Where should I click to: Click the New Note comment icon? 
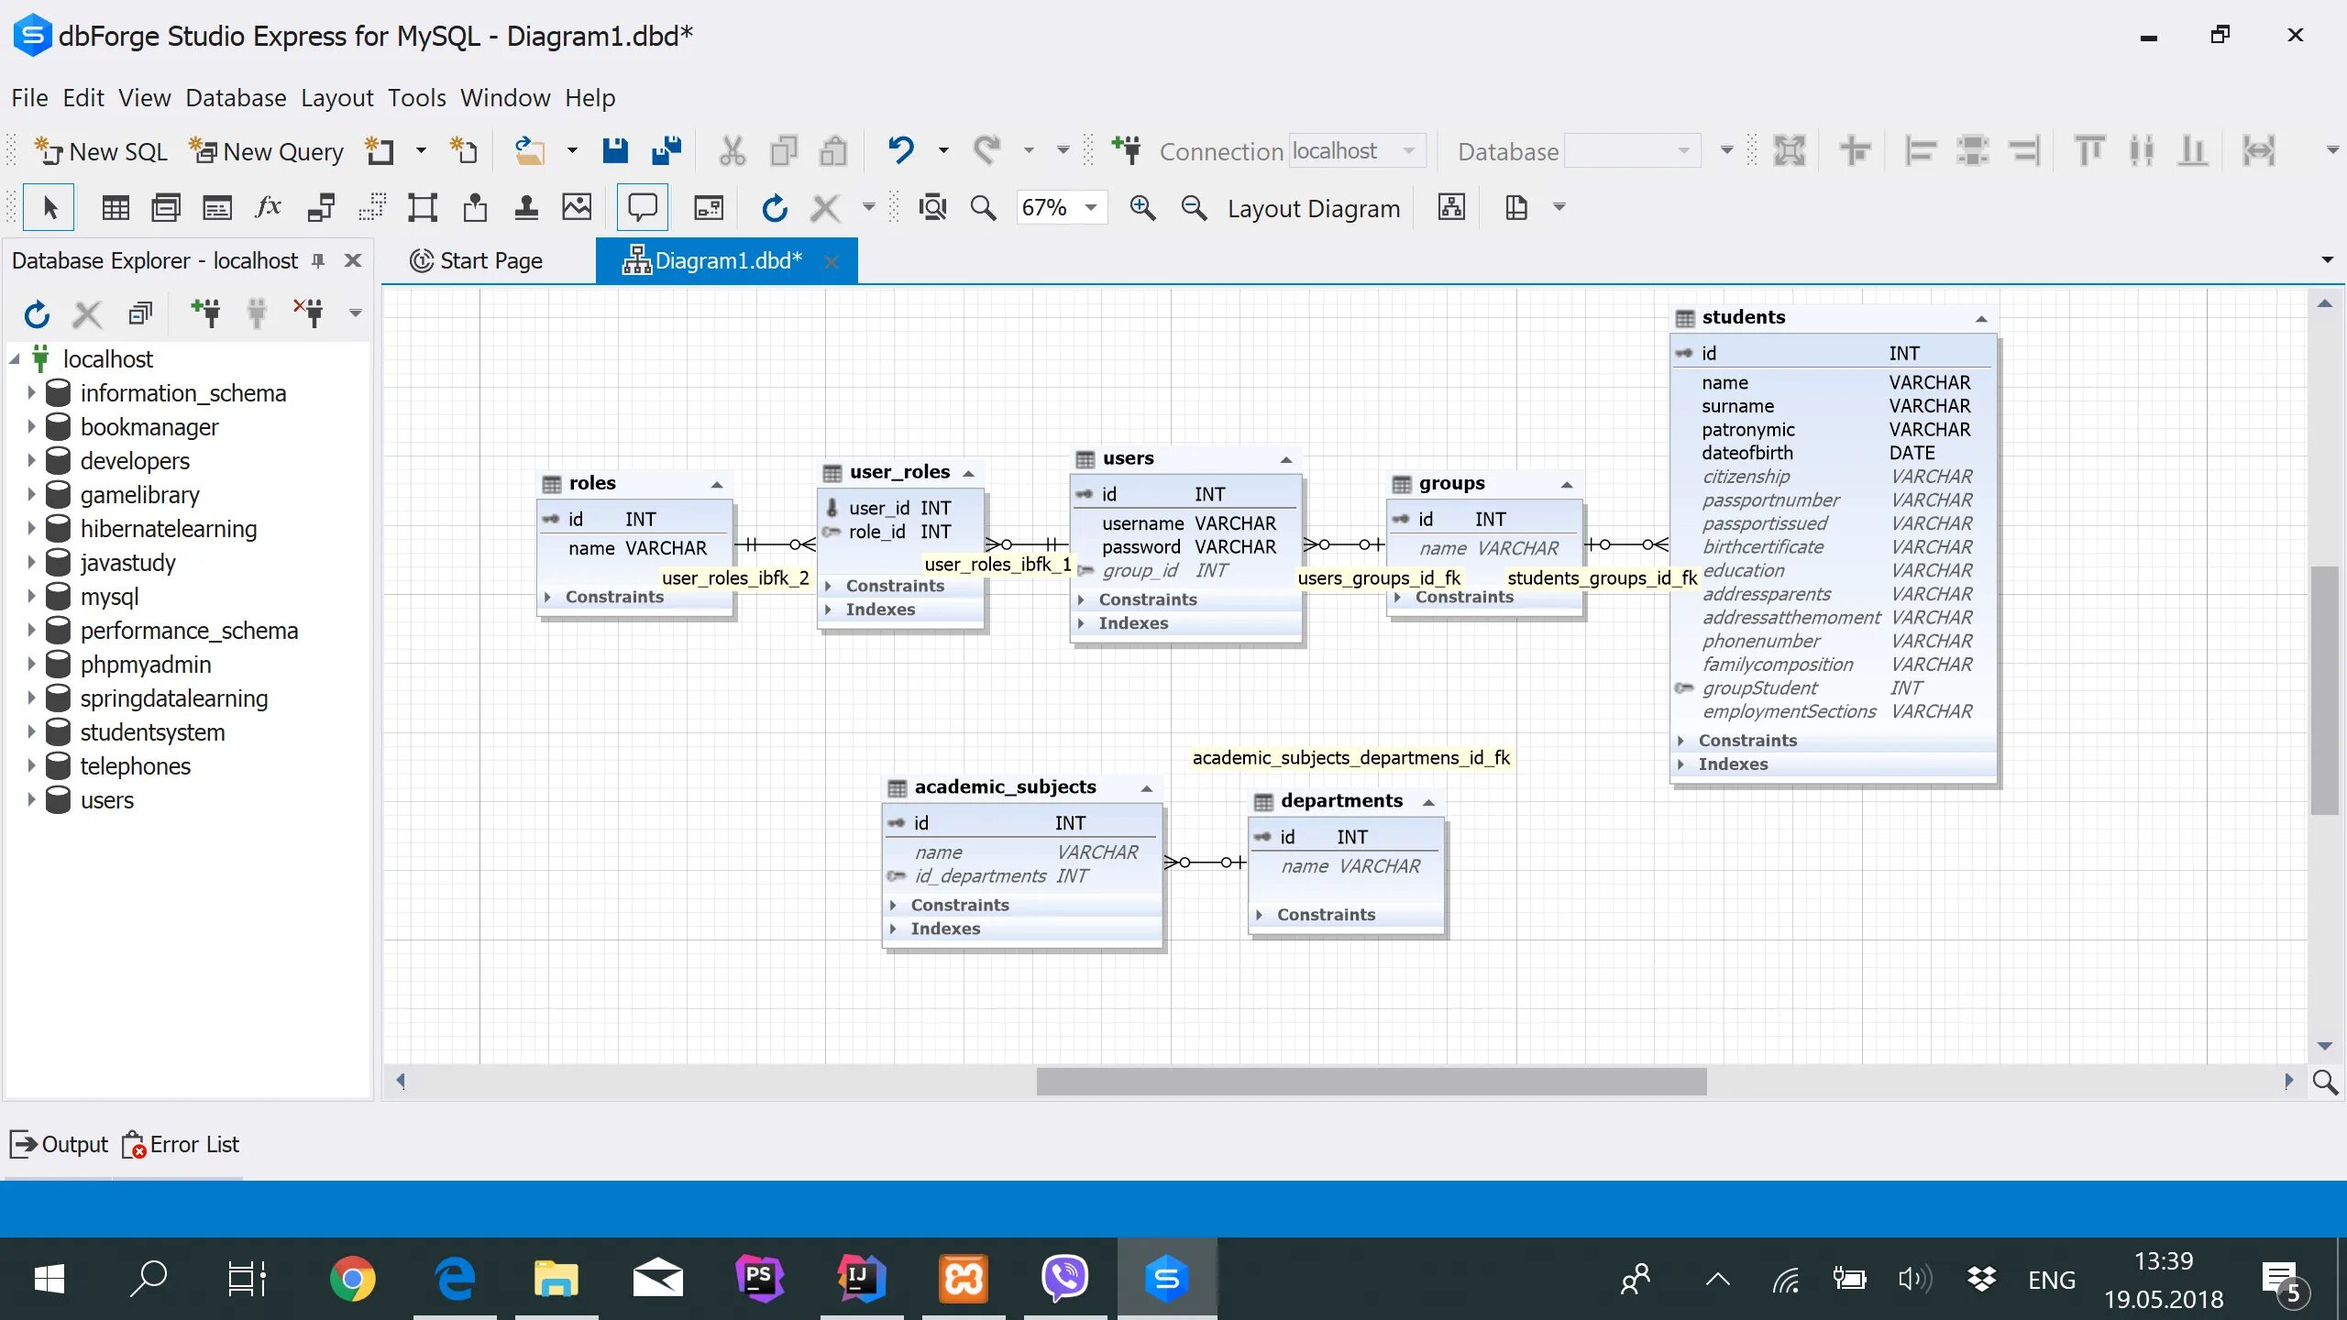(x=642, y=208)
